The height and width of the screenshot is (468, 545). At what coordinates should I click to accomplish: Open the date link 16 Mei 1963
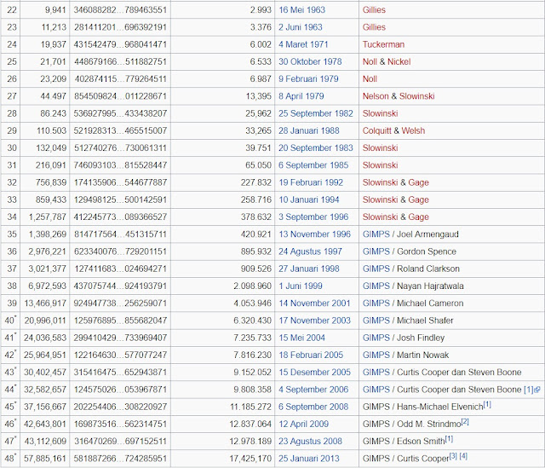point(301,9)
